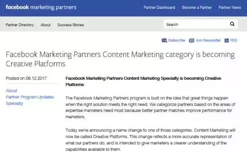Click the RSS text link
This screenshot has width=247, height=154.
pos(233,40)
